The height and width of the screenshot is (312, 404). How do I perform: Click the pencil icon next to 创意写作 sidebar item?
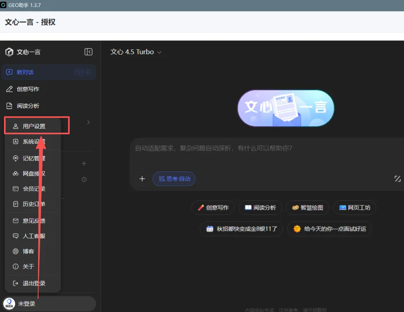click(x=9, y=89)
